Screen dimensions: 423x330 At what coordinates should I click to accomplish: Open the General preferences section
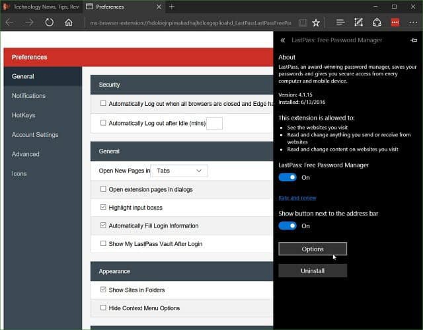(42, 76)
